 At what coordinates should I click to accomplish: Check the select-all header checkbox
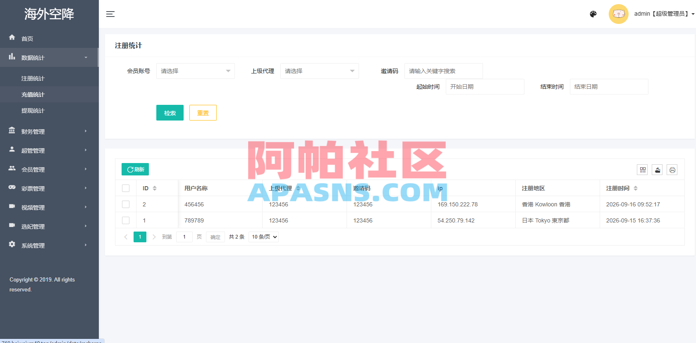click(126, 188)
